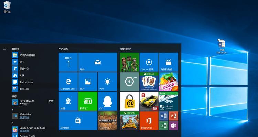Launch the QQ penguin tile
258x137 pixels.
pos(107,101)
